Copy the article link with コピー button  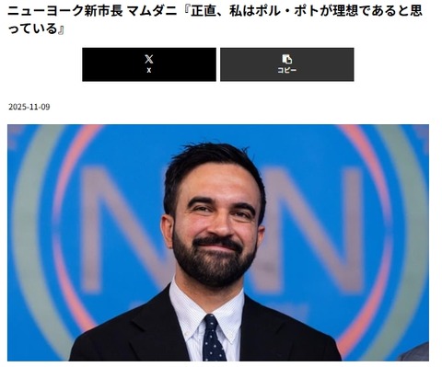coord(287,64)
